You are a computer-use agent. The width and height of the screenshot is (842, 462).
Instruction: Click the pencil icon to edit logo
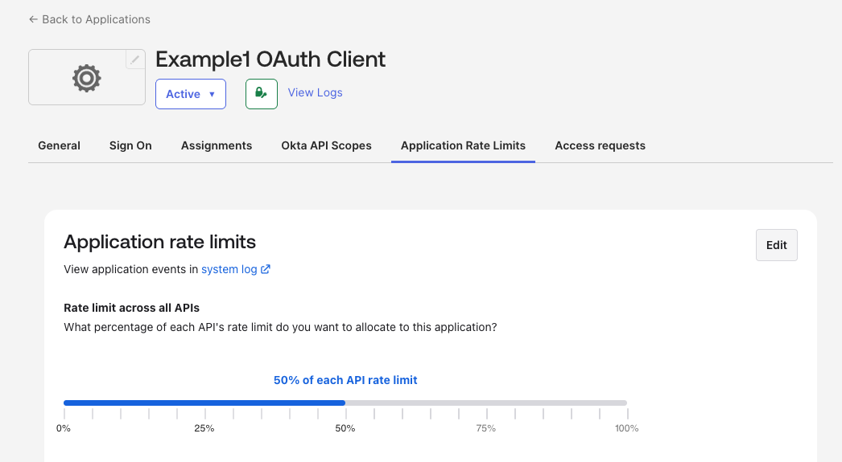(135, 59)
